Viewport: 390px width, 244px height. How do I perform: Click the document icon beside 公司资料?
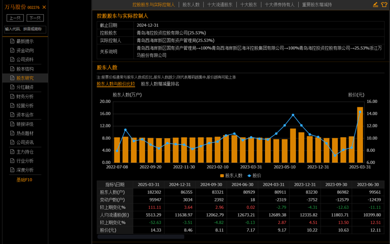[x=12, y=60]
